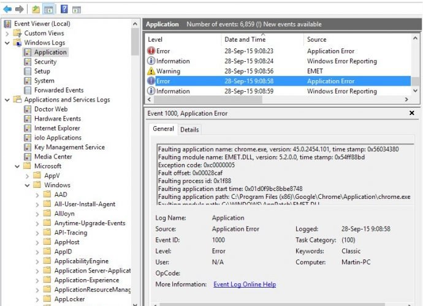
Task: Click the red Error icon at 9:08:23
Action: pyautogui.click(x=151, y=51)
